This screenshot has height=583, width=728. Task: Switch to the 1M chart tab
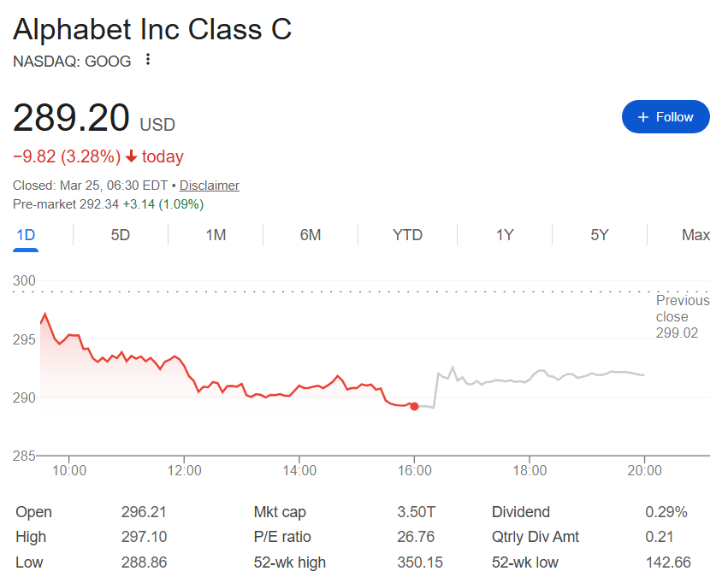pyautogui.click(x=216, y=235)
